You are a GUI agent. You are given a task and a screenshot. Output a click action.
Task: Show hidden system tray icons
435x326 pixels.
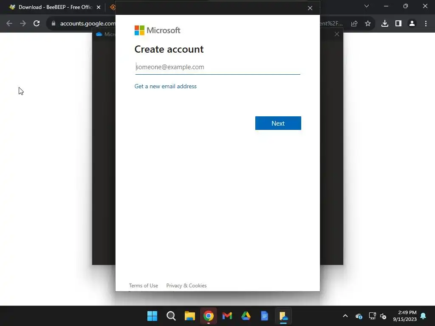345,316
